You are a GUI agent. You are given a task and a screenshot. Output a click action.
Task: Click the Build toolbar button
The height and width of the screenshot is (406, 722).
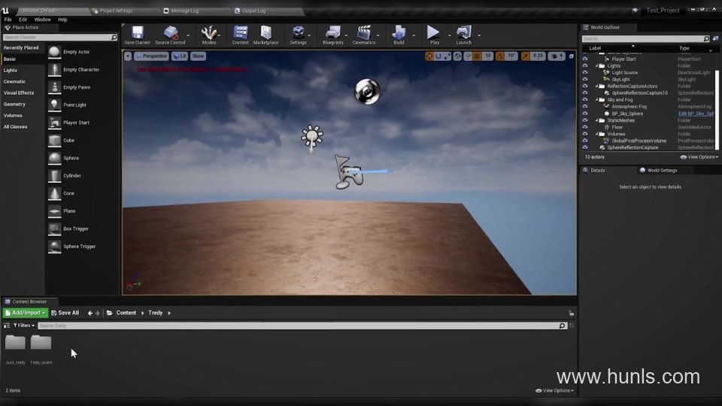(399, 35)
